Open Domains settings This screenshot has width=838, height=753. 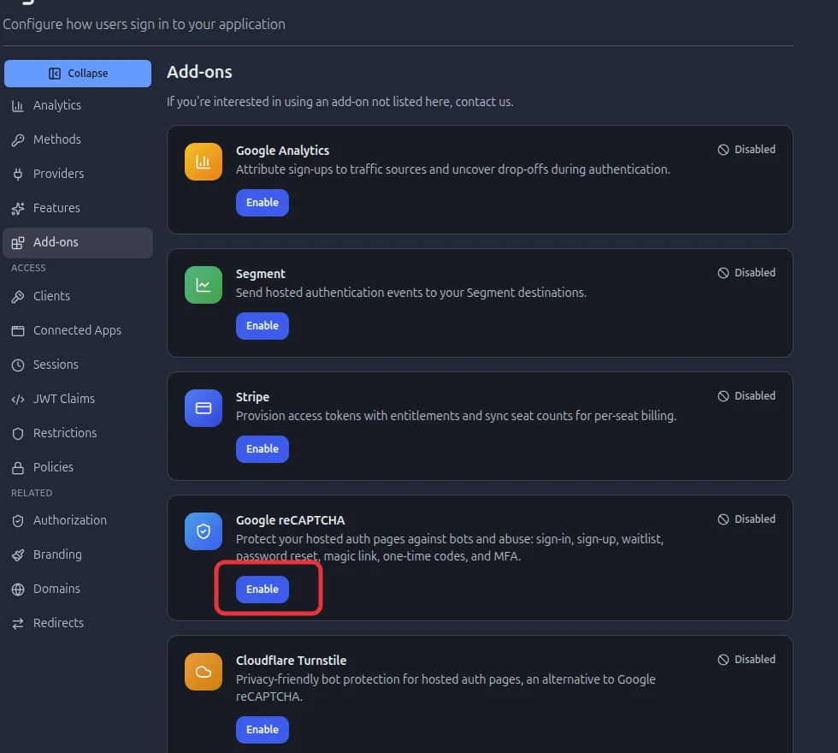coord(78,589)
